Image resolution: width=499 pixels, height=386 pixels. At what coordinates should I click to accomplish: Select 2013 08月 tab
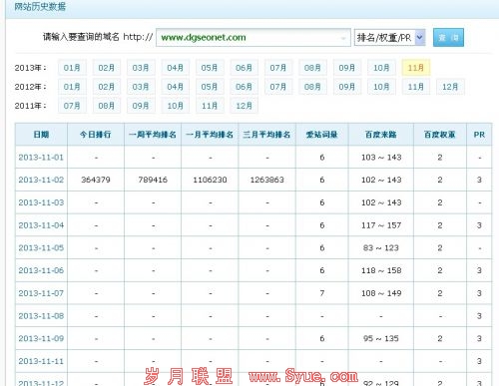pos(312,68)
